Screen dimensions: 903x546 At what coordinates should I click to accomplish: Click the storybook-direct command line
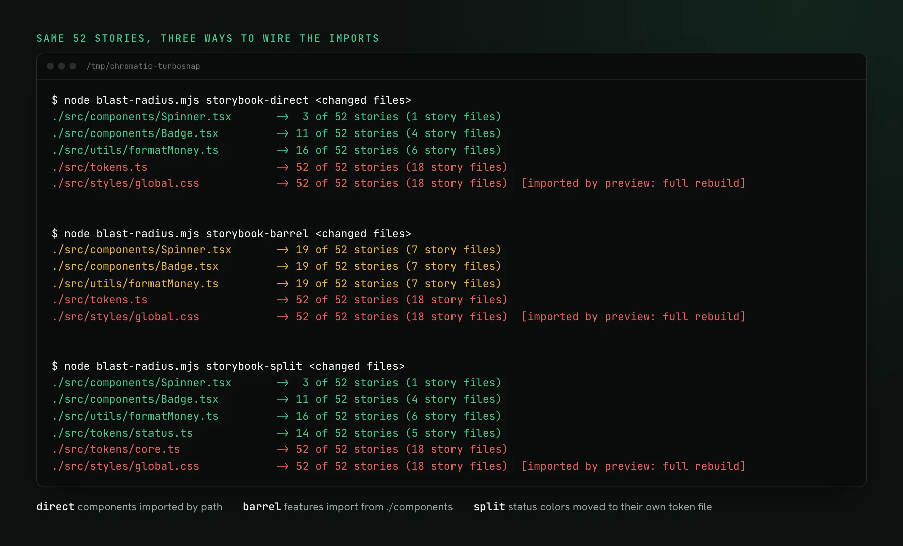231,100
